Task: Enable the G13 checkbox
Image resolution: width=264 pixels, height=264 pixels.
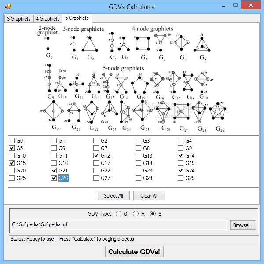Action: click(x=139, y=156)
